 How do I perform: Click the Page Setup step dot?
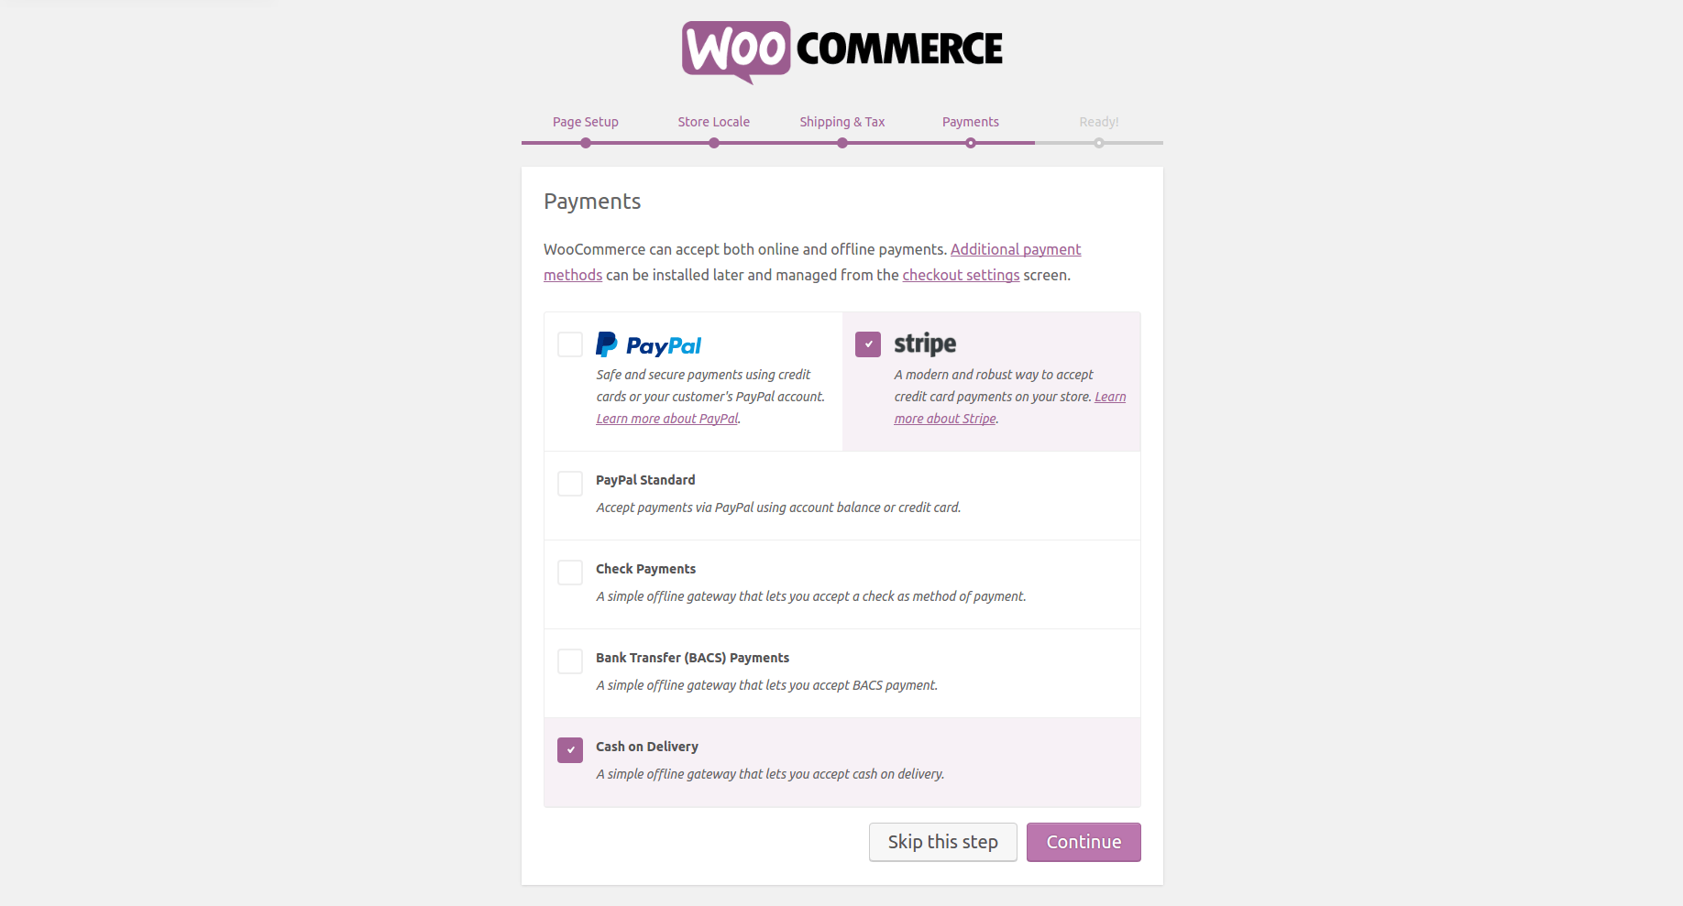click(586, 143)
